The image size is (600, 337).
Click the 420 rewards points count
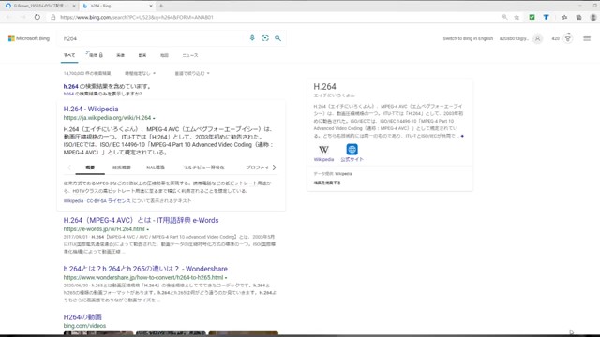(555, 38)
